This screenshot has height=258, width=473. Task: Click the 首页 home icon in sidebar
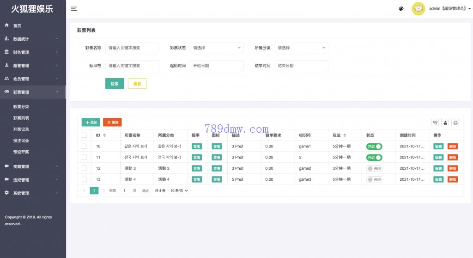pyautogui.click(x=7, y=25)
